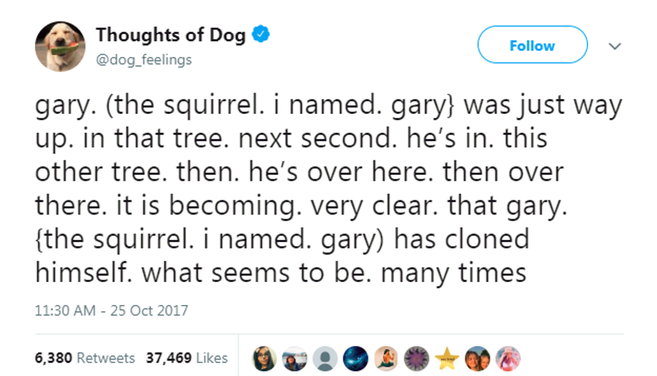Screen dimensions: 657x376
Task: Open the purple mandala pattern avatar
Action: click(x=416, y=359)
